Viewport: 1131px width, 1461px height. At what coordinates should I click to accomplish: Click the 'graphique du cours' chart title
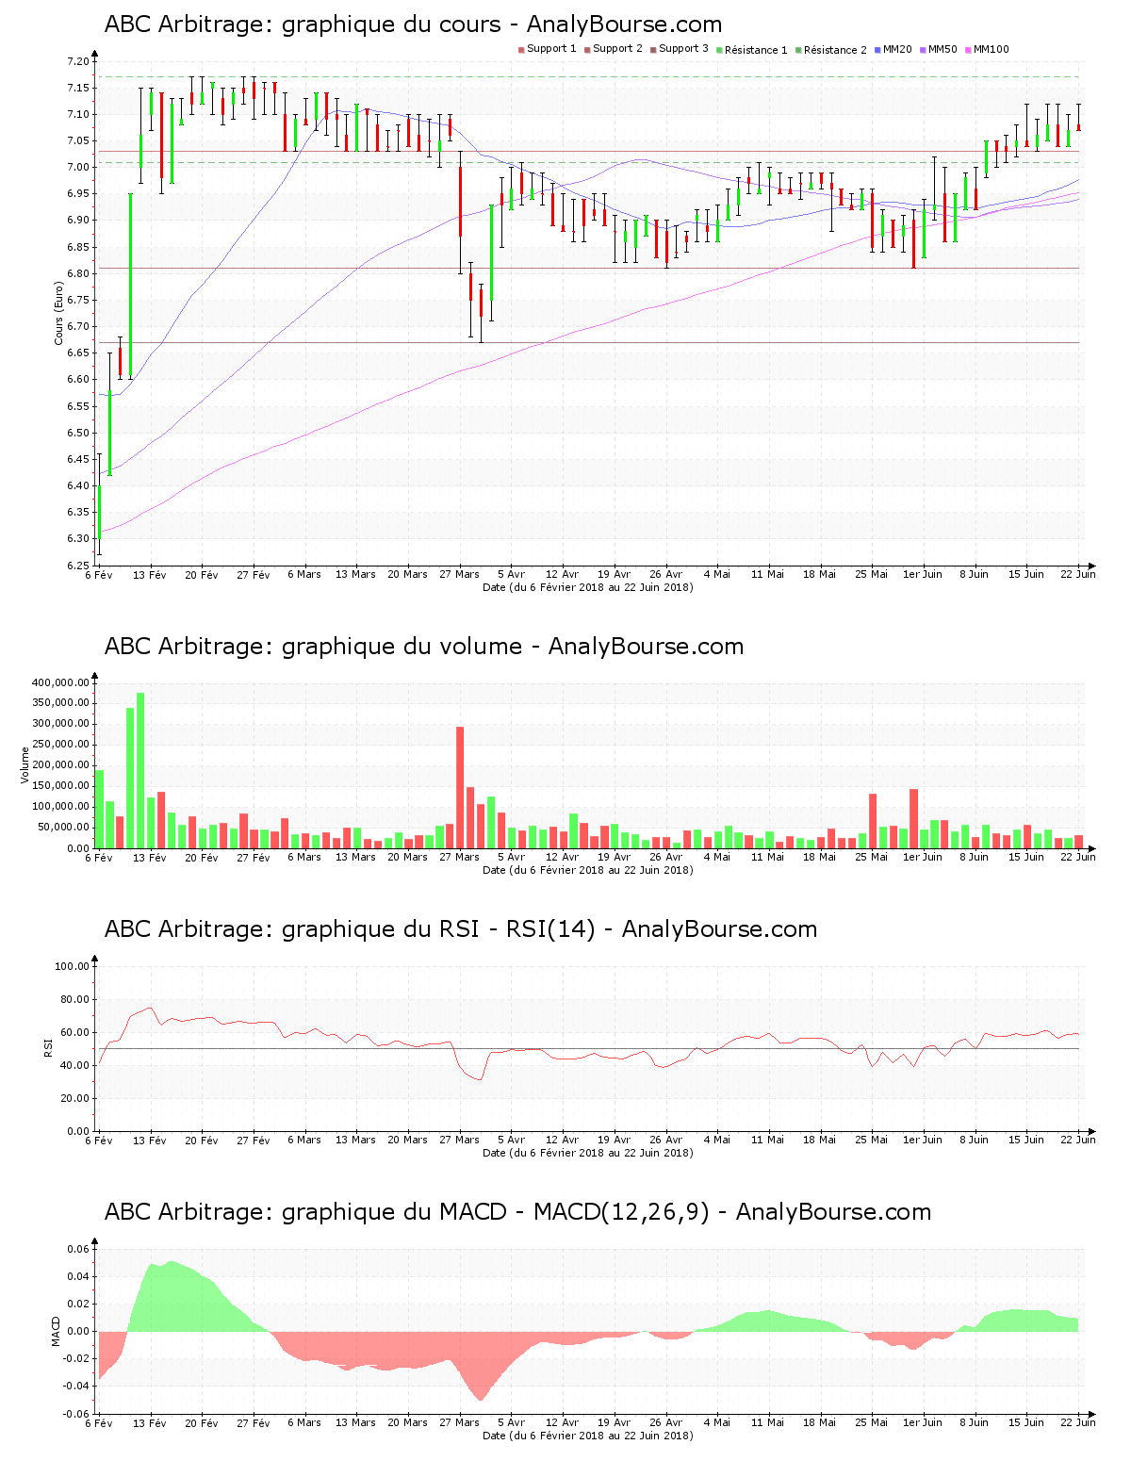413,25
